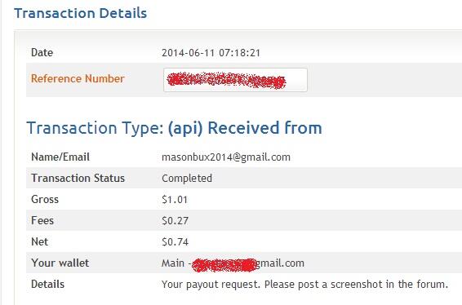Click the Fees amount $0.27
This screenshot has width=462, height=305.
(x=175, y=221)
